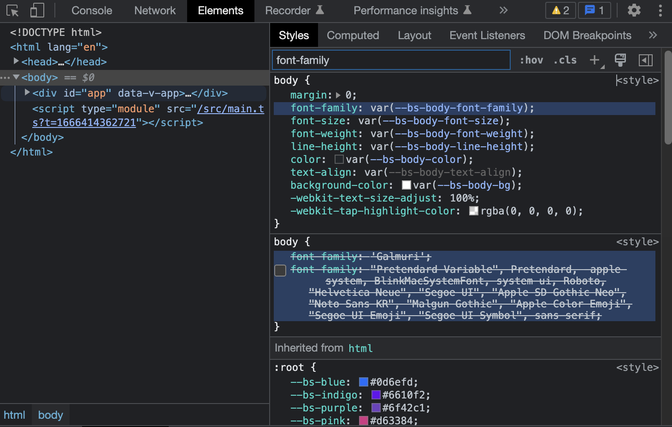Select the closing </body> tag line

pos(42,137)
